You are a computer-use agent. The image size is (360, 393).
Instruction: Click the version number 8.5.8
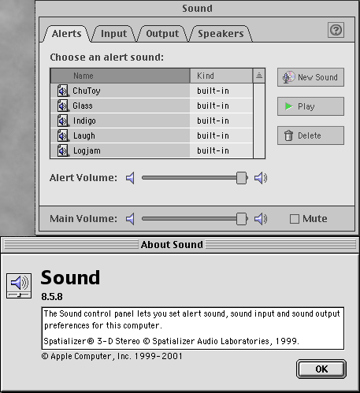(52, 297)
